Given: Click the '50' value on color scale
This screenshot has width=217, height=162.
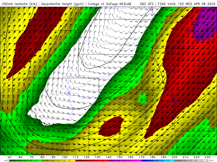Looking at the screenshot, I should (x=9, y=157).
